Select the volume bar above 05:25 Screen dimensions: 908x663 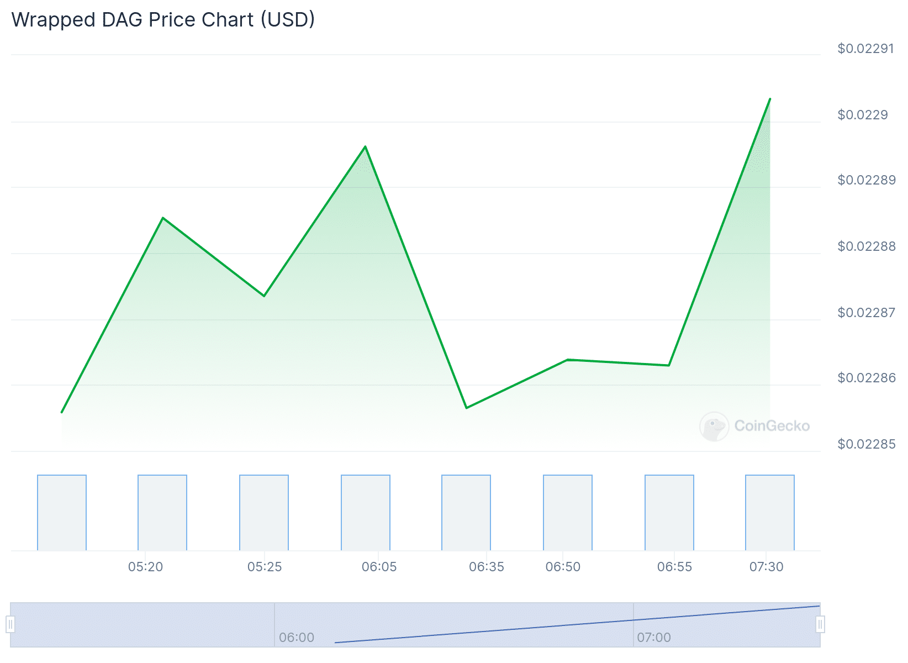point(264,513)
